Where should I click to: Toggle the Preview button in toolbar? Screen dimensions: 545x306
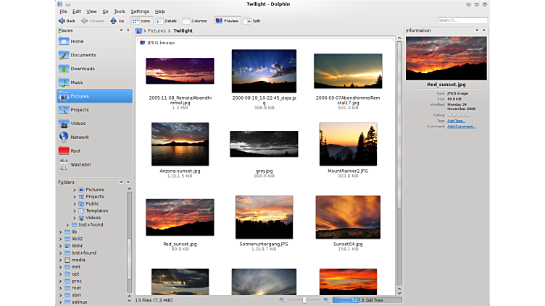click(x=227, y=21)
